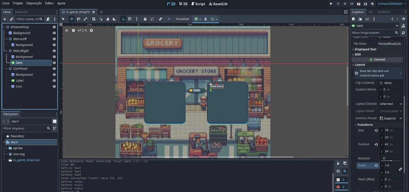
Task: Expand the Displayed Text section
Action: (x=353, y=49)
